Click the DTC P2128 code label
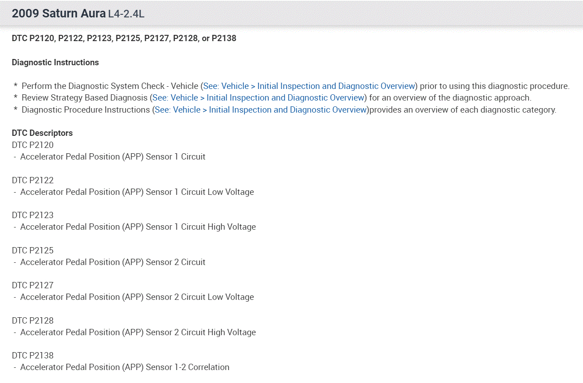 pos(33,320)
